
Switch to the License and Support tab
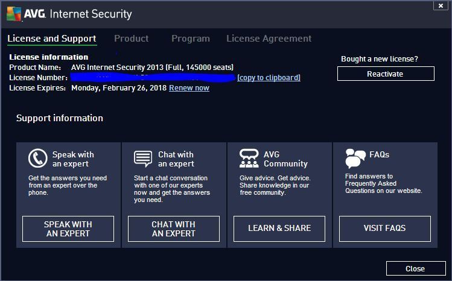[52, 39]
